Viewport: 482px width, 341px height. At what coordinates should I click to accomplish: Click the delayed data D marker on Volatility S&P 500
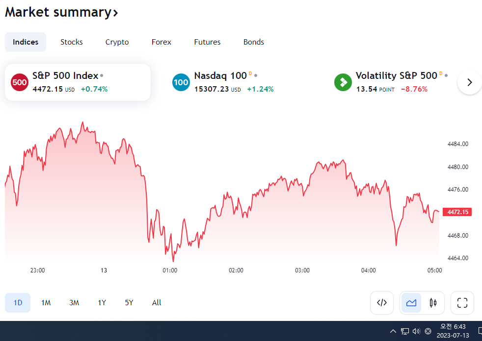[441, 73]
